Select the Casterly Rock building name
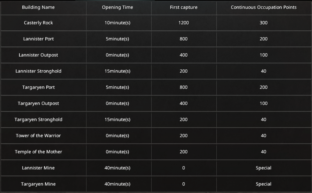 tap(38, 23)
